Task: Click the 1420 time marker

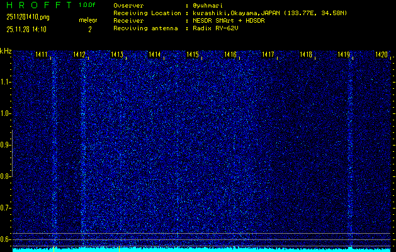Action: tap(382, 54)
